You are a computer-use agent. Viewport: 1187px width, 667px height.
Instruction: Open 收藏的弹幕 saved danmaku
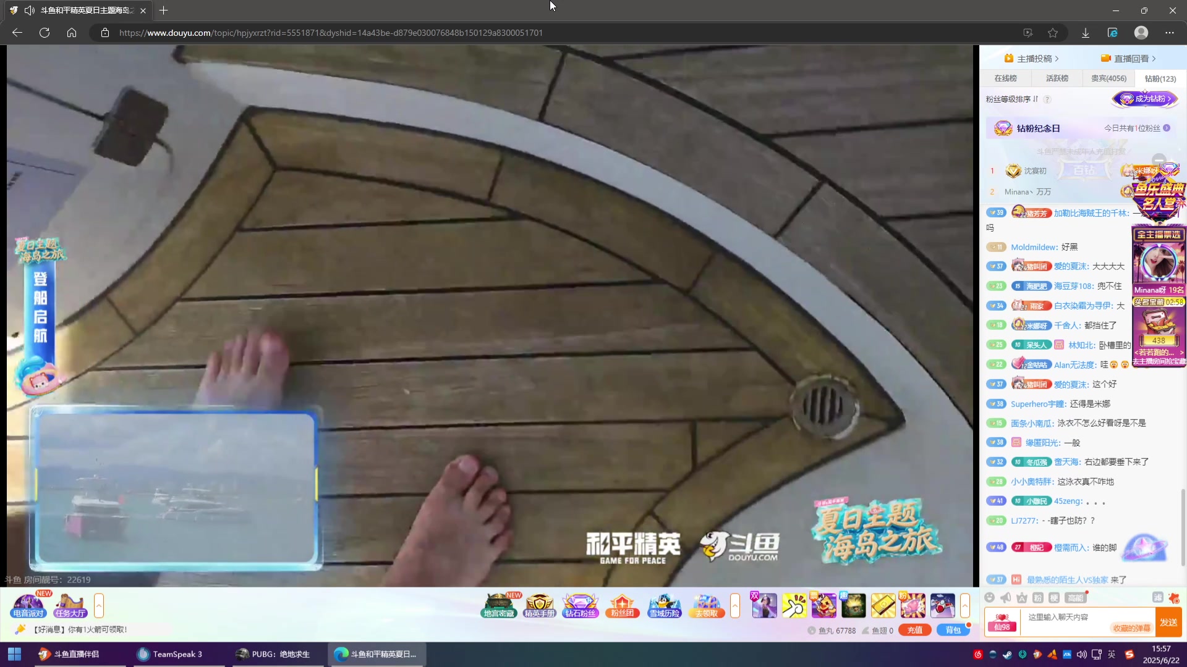(1132, 628)
